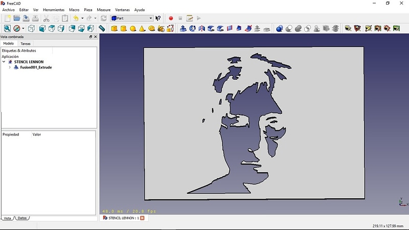Create a new document with New icon
This screenshot has height=230, width=409.
pos(7,18)
